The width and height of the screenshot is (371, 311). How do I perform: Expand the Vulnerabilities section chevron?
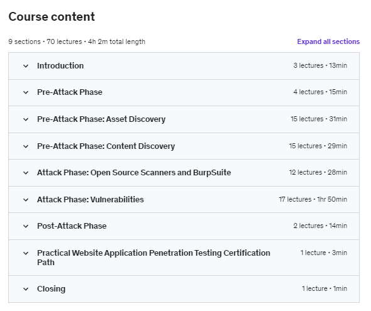point(26,200)
